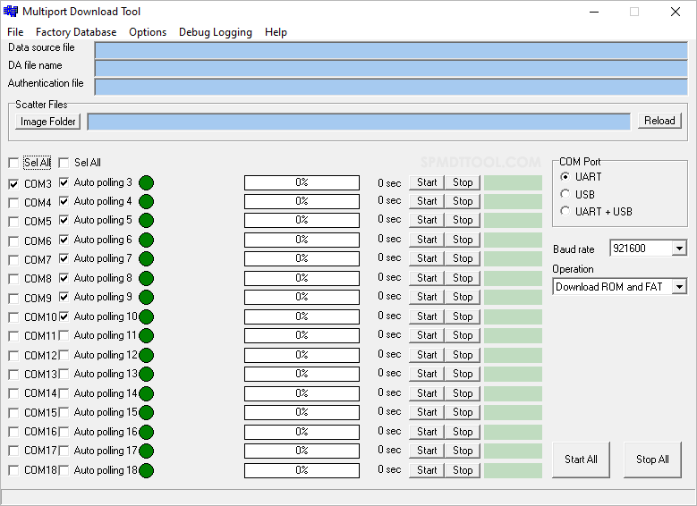Screen dimensions: 697x506
Task: Click the Authentication file field
Action: coord(391,87)
